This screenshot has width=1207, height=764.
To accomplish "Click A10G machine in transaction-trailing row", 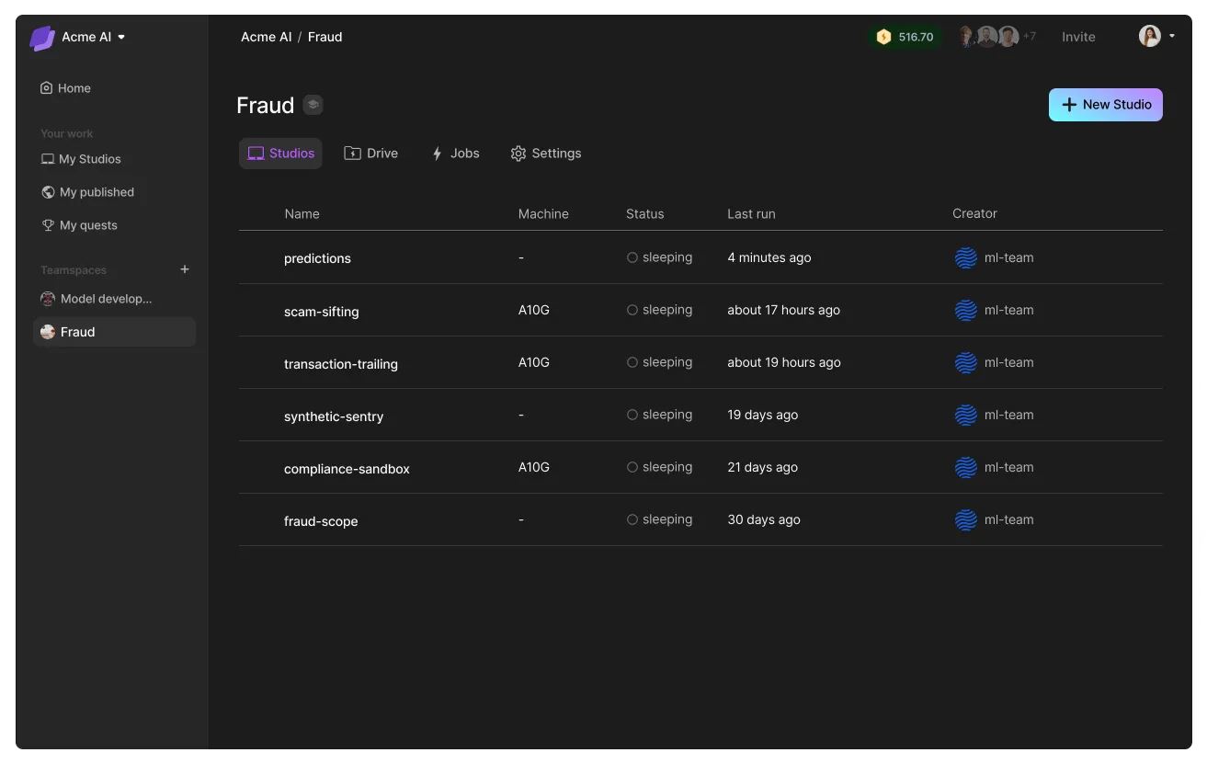I will click(533, 362).
